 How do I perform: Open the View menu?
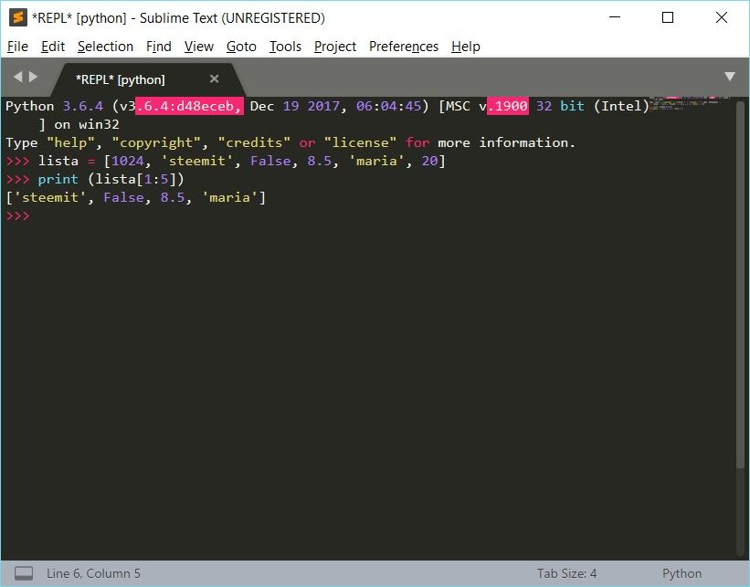[x=199, y=47]
